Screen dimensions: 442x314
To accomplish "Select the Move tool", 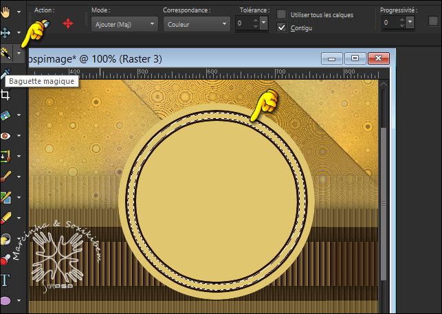I will [6, 32].
